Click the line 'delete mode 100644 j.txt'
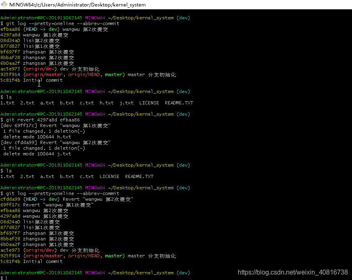This screenshot has height=280, width=352. (x=37, y=154)
